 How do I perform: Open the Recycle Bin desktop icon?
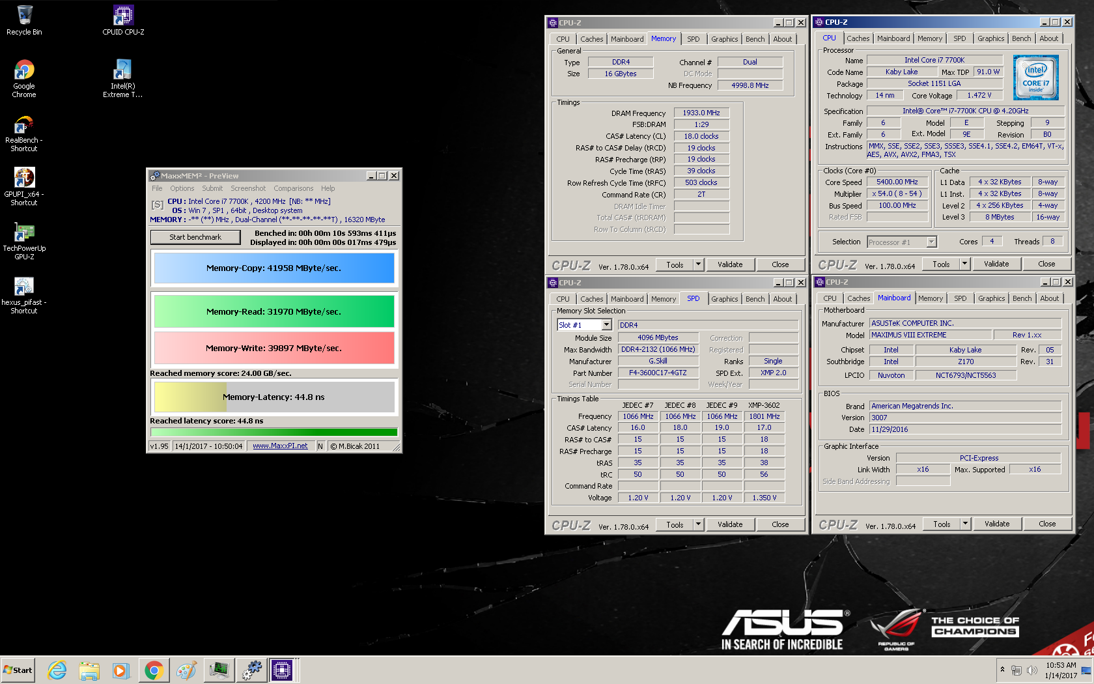point(24,20)
